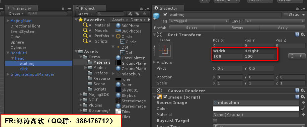Click the star save-search icon in Project
This screenshot has width=307, height=127.
(144, 14)
